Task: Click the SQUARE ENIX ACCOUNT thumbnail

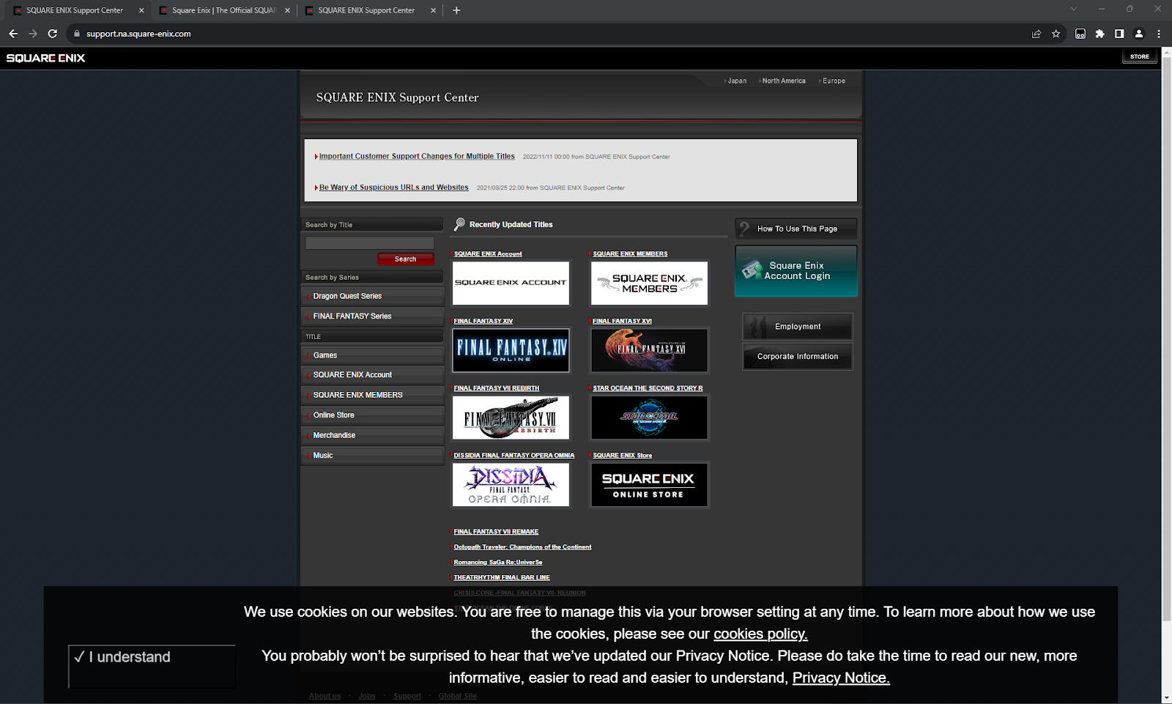Action: 511,283
